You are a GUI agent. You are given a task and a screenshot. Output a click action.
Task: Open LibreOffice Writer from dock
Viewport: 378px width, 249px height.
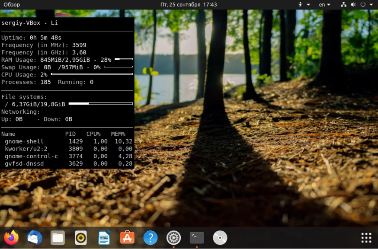click(x=104, y=237)
